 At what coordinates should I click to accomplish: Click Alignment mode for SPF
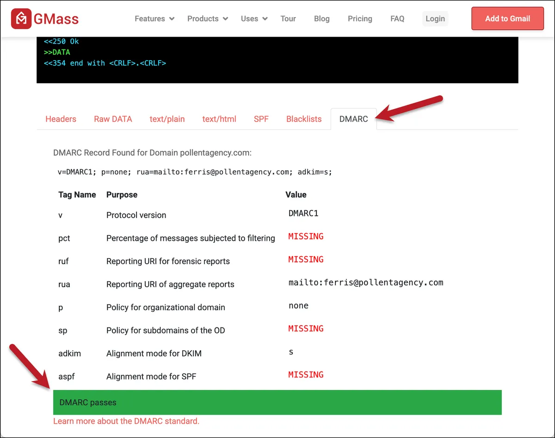151,377
